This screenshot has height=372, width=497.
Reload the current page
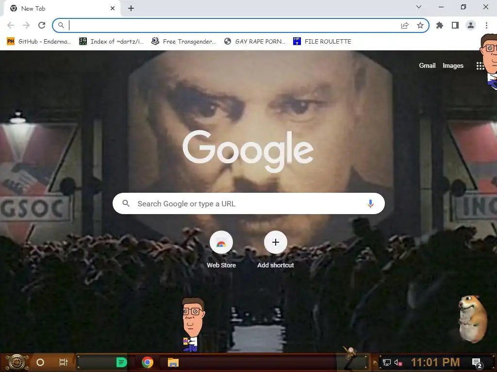42,25
